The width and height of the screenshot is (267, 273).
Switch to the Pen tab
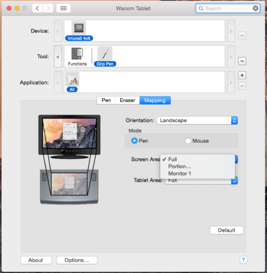(106, 100)
